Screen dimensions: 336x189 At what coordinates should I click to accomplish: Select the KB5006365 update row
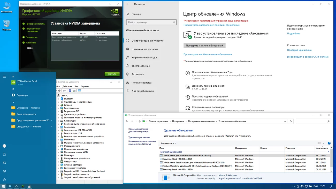[x=244, y=155]
